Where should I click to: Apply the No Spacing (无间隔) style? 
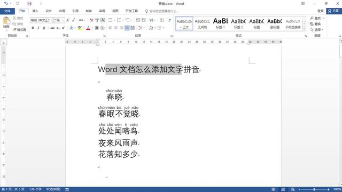202,23
